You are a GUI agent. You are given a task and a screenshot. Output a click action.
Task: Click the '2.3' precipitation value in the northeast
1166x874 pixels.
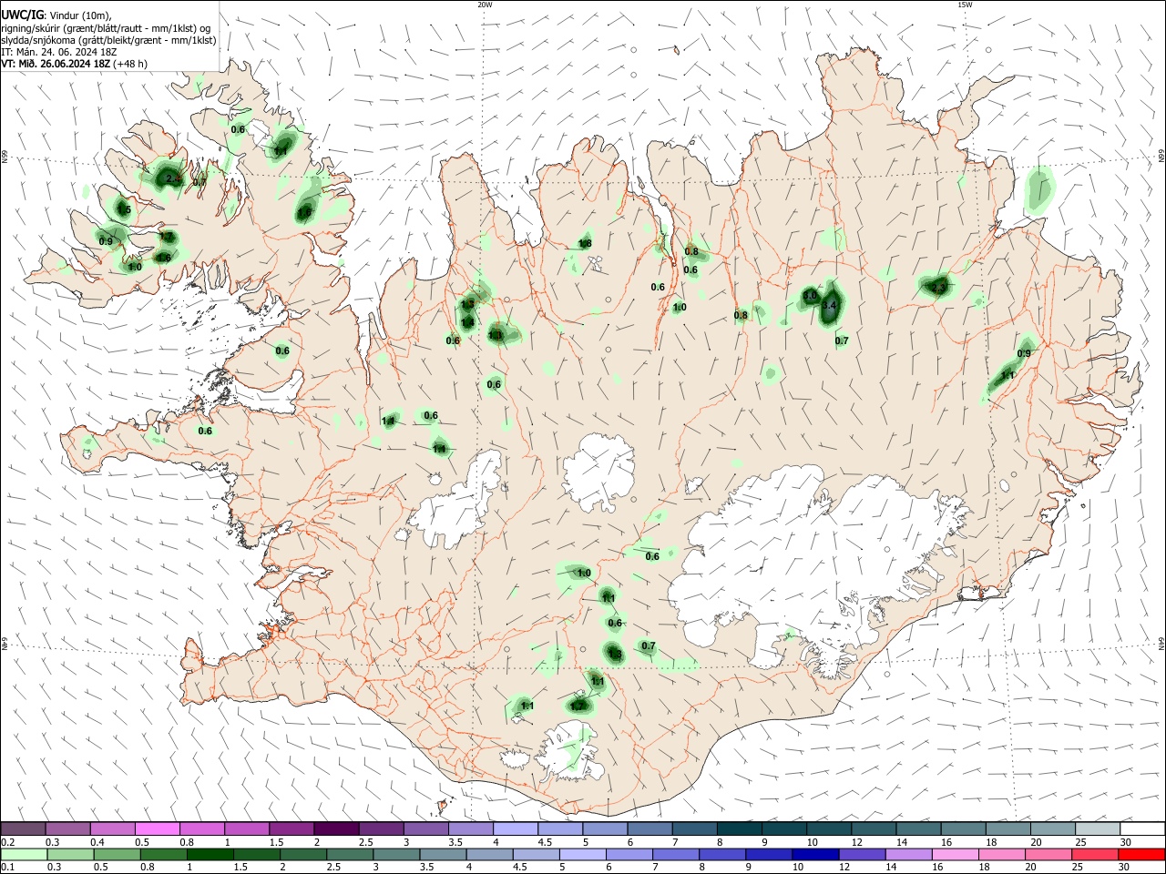pos(939,288)
